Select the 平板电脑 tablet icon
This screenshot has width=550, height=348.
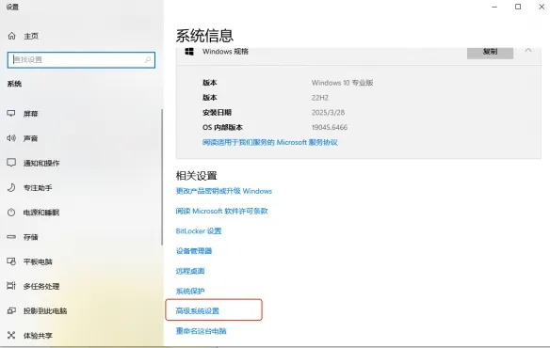tap(11, 261)
